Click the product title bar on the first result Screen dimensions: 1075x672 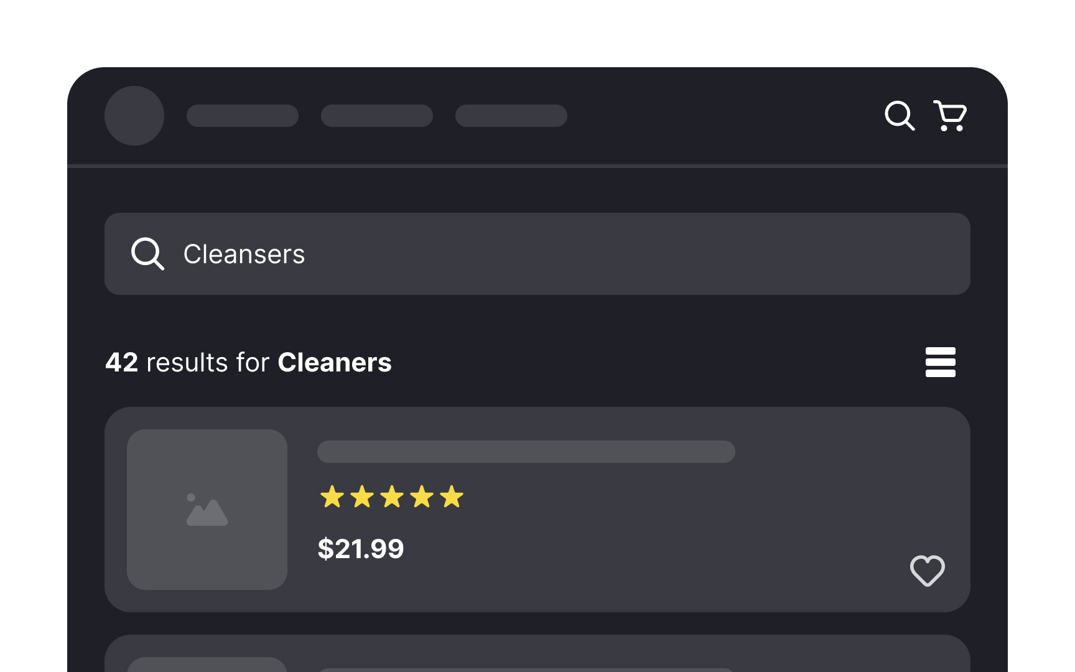click(526, 452)
